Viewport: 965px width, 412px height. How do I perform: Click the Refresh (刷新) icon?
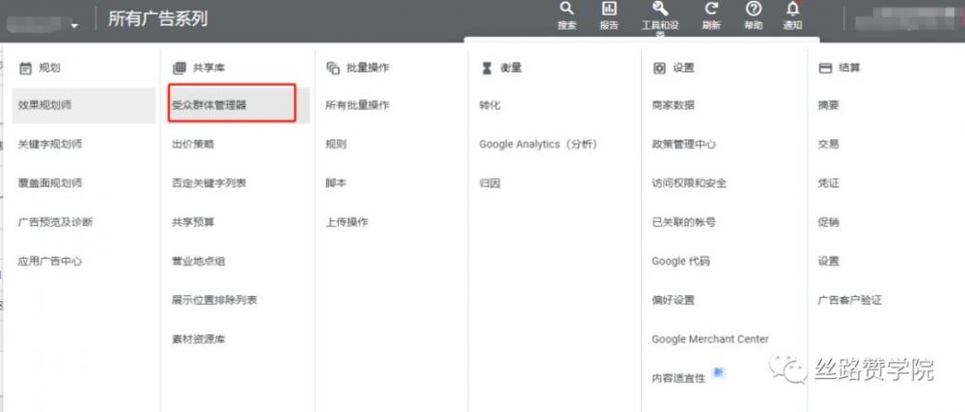(x=711, y=9)
